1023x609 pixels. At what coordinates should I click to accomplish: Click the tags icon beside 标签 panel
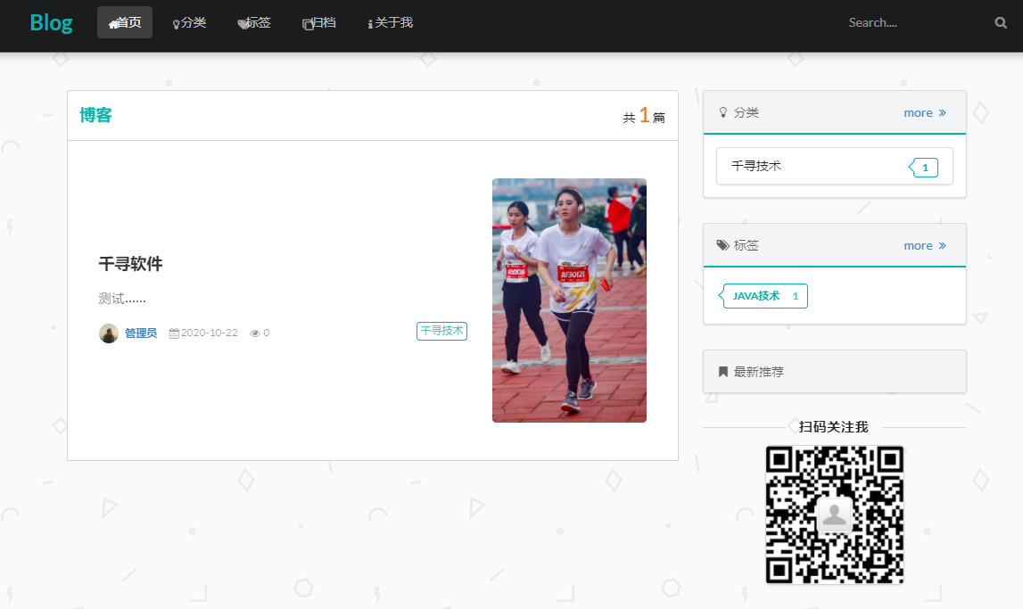723,245
